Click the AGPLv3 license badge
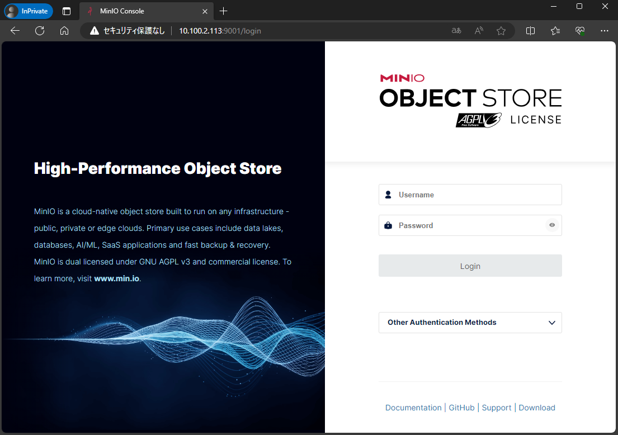 (479, 120)
